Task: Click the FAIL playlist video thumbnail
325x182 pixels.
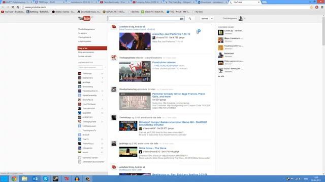Action: pos(135,71)
